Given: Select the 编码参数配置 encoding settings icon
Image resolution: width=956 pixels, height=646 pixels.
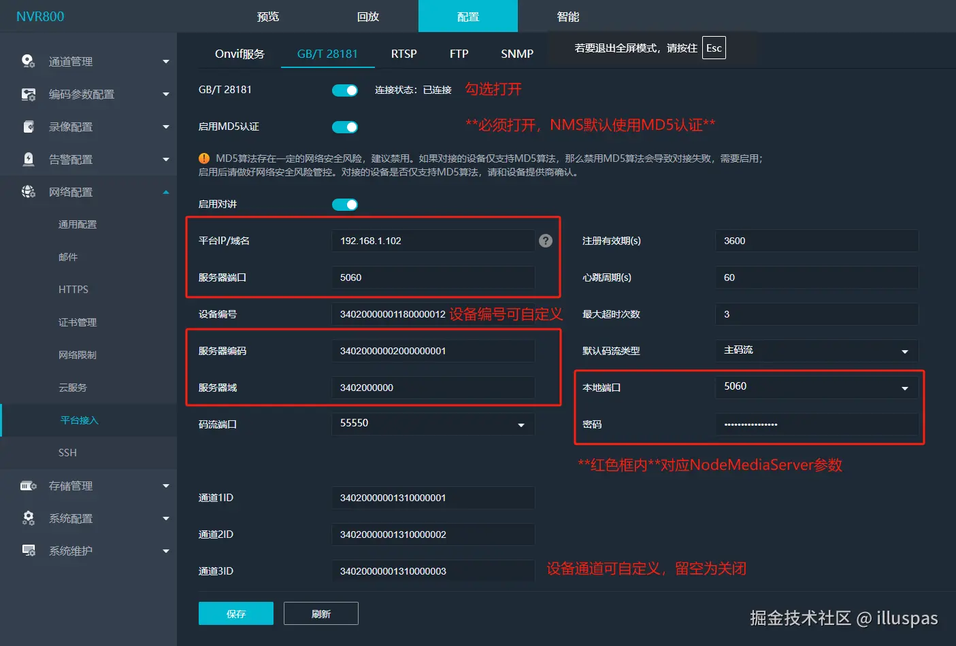Looking at the screenshot, I should pos(27,94).
